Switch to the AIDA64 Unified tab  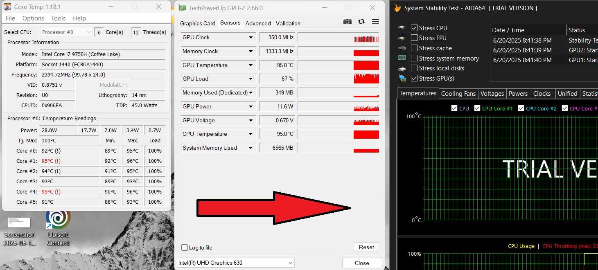pyautogui.click(x=567, y=94)
